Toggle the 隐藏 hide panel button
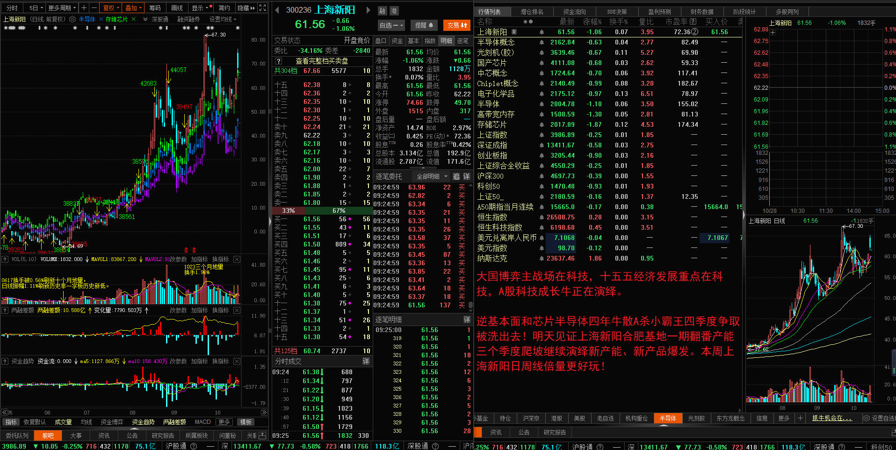The image size is (896, 450). [246, 8]
